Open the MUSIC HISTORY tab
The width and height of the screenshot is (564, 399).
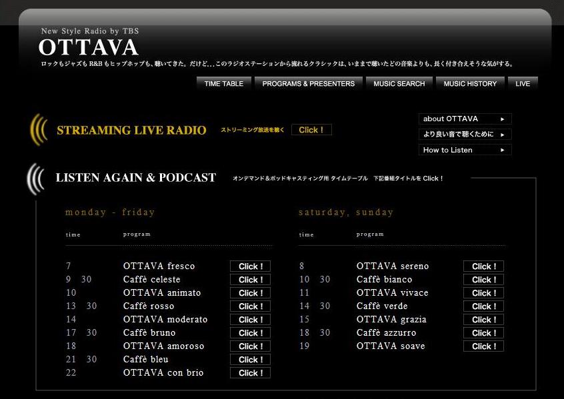pos(469,83)
